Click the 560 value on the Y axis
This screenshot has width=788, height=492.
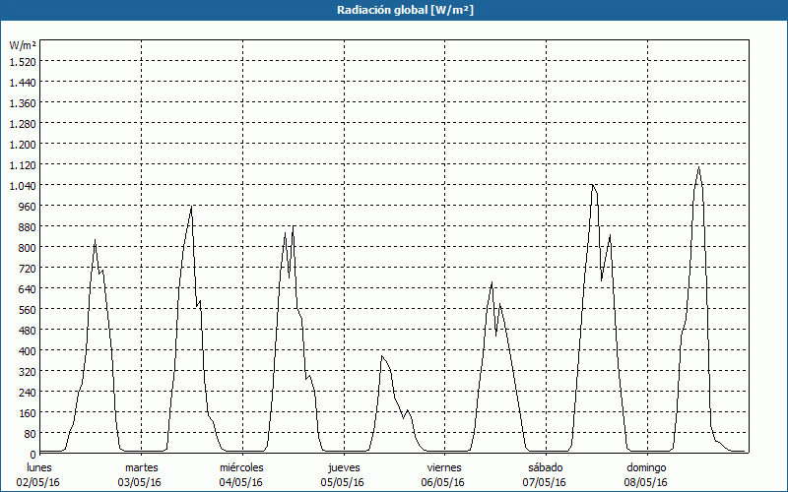[26, 309]
